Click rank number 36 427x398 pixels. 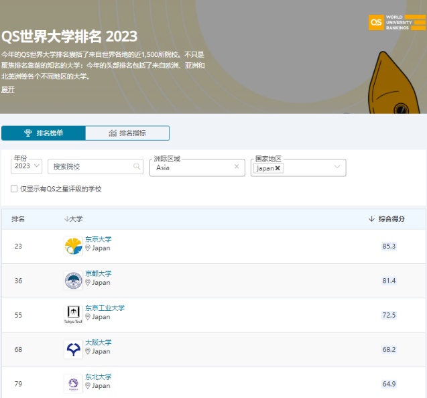[x=18, y=280]
